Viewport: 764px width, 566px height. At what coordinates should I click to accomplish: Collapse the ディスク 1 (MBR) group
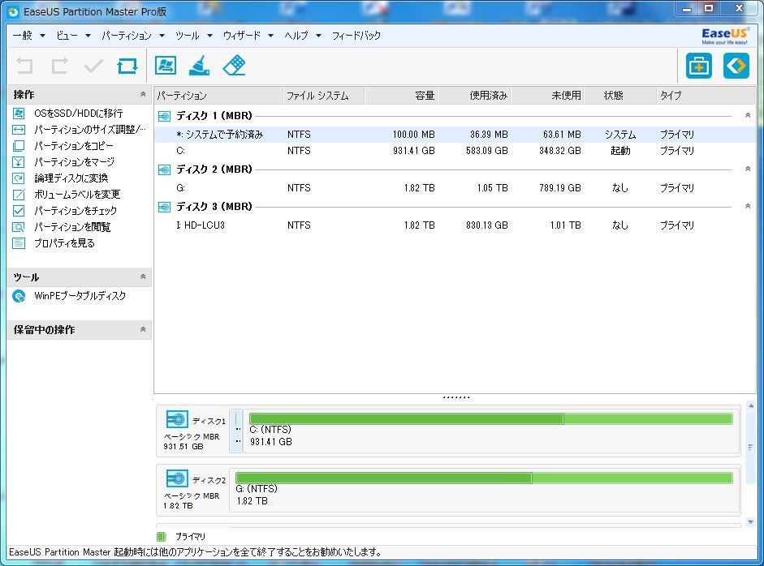(x=748, y=115)
